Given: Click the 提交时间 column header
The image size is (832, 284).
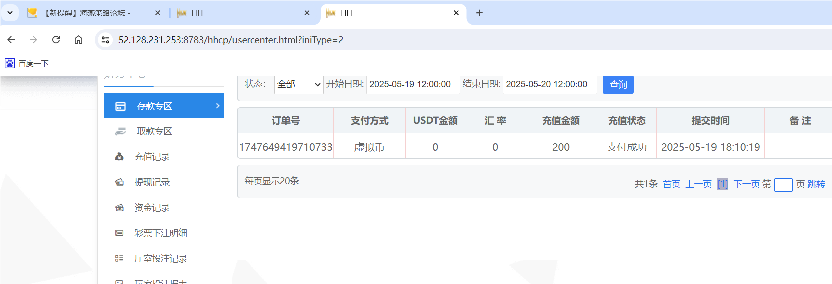Looking at the screenshot, I should 710,121.
